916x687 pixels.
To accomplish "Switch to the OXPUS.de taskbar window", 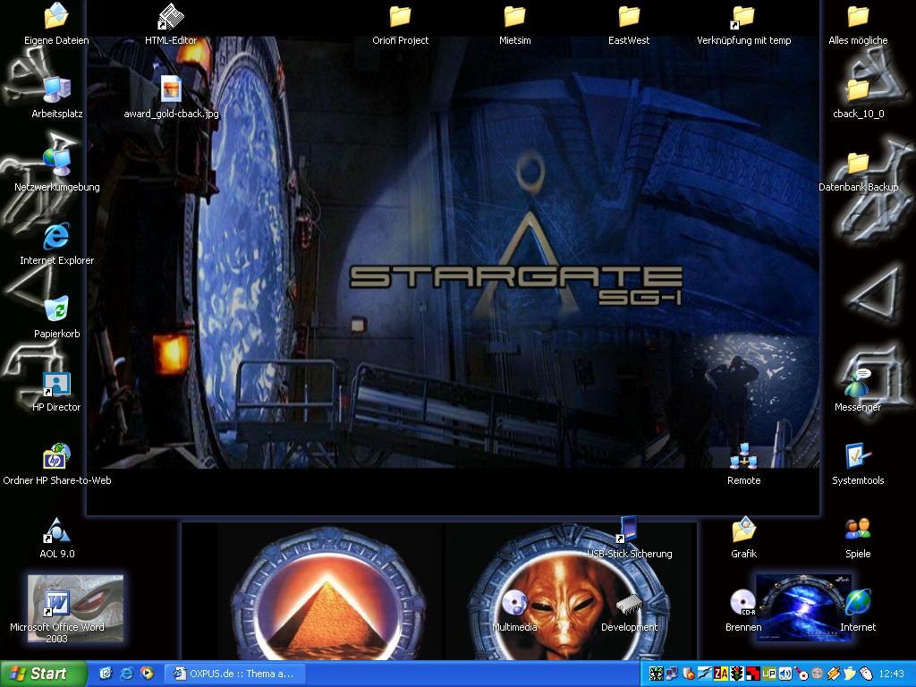I will pyautogui.click(x=236, y=674).
